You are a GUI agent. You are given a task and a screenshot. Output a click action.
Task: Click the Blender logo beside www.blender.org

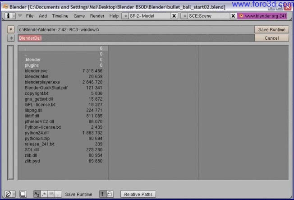tap(241, 16)
